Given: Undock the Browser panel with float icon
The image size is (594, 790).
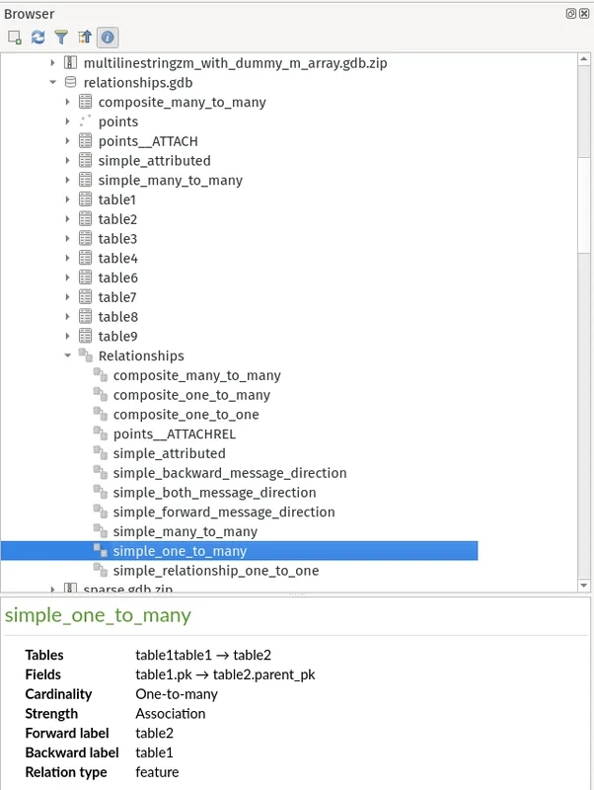Looking at the screenshot, I should 570,13.
